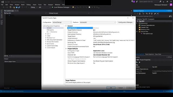Start Local Windows Debugger with green play icon
Viewport: 173px width, 97px height.
52,7
